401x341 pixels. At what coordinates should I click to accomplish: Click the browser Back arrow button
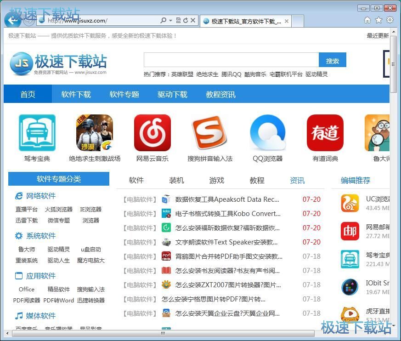(x=12, y=20)
